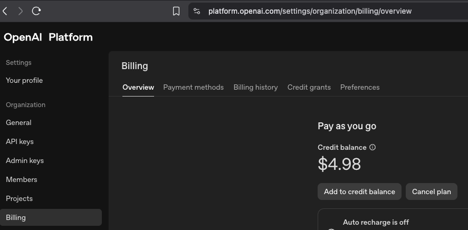Open the API keys page
The width and height of the screenshot is (468, 230).
(20, 142)
